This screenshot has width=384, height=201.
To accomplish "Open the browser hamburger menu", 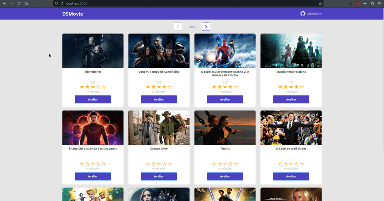I will [379, 4].
